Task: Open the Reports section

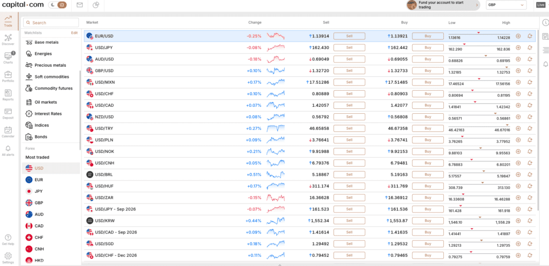Action: coord(8,95)
